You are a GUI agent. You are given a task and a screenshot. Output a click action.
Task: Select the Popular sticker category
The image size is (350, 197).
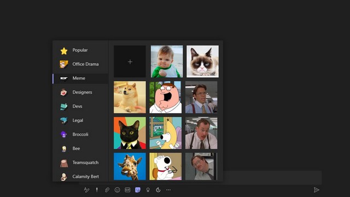[x=80, y=50]
